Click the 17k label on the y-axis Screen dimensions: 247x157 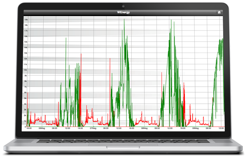(26, 31)
